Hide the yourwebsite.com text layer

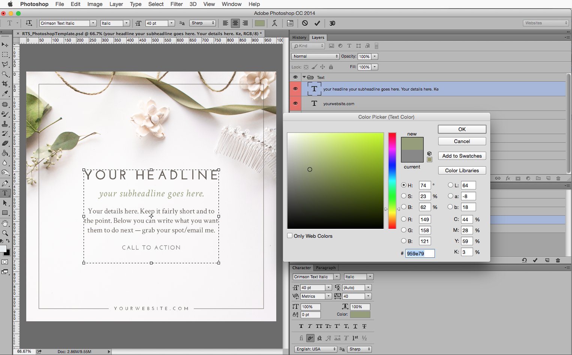(295, 104)
